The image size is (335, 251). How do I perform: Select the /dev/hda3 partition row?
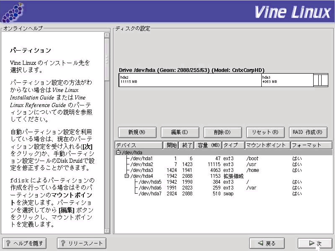click(x=224, y=170)
